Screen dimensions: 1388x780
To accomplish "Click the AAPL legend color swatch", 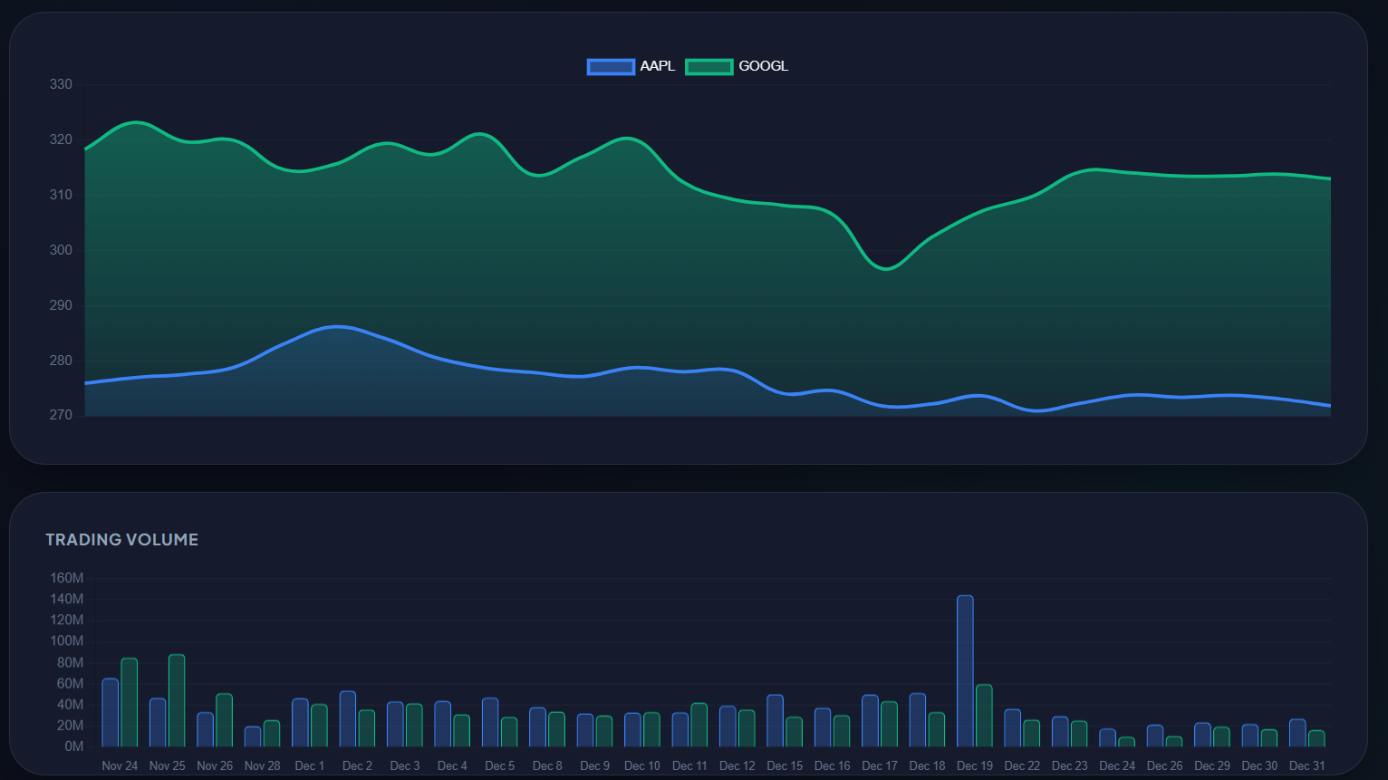I will click(611, 66).
